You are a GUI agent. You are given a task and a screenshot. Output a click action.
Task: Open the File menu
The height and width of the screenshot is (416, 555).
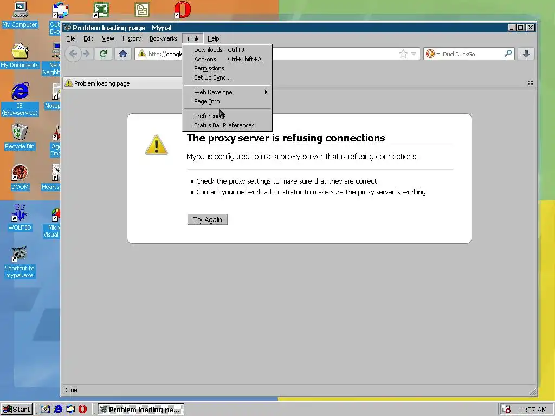click(70, 38)
